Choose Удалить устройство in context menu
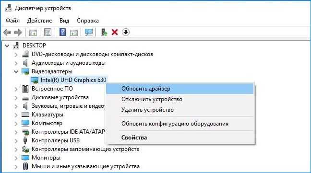311x173 pixels. (180, 110)
